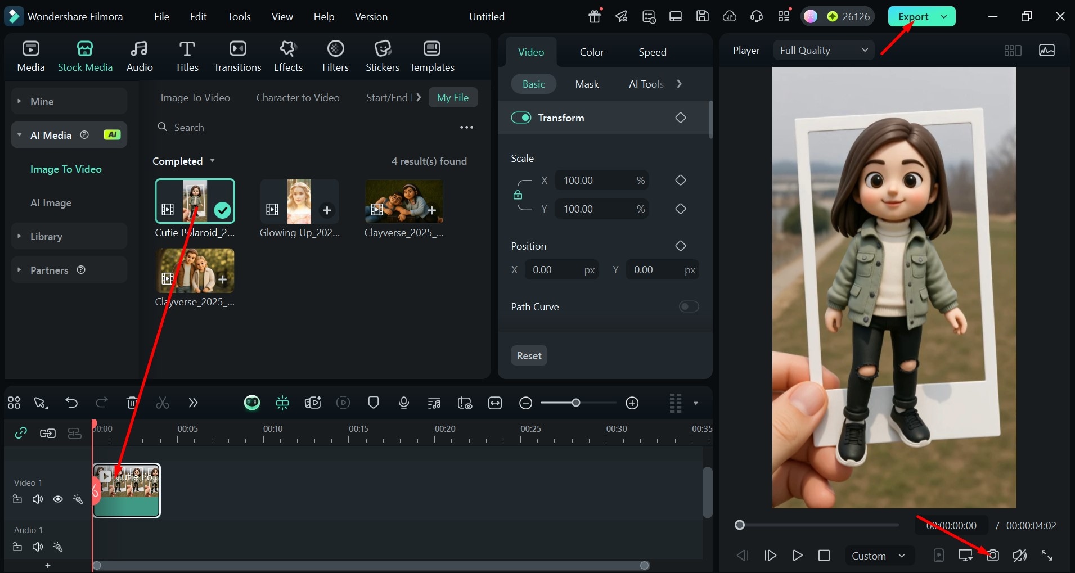Take a snapshot with the camera icon
Screen dimensions: 1075x573
point(993,555)
